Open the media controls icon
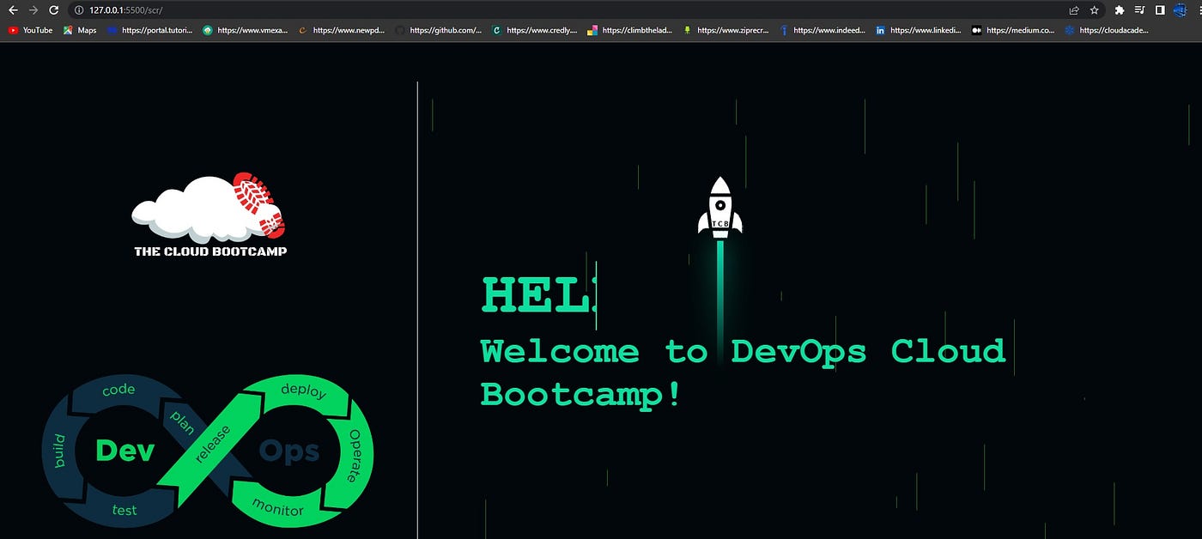 pyautogui.click(x=1139, y=10)
